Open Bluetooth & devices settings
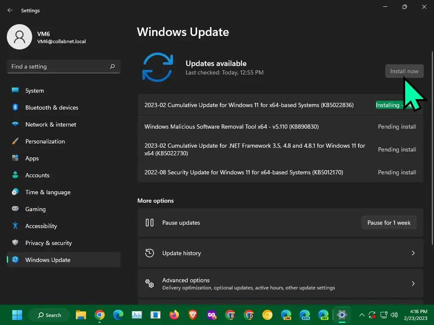 (x=64, y=107)
